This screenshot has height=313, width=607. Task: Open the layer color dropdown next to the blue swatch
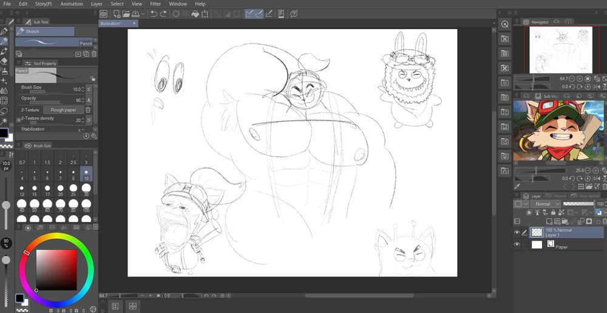pyautogui.click(x=605, y=213)
